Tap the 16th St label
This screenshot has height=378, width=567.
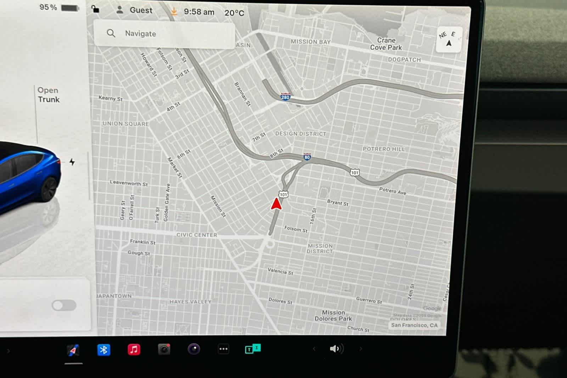313,216
